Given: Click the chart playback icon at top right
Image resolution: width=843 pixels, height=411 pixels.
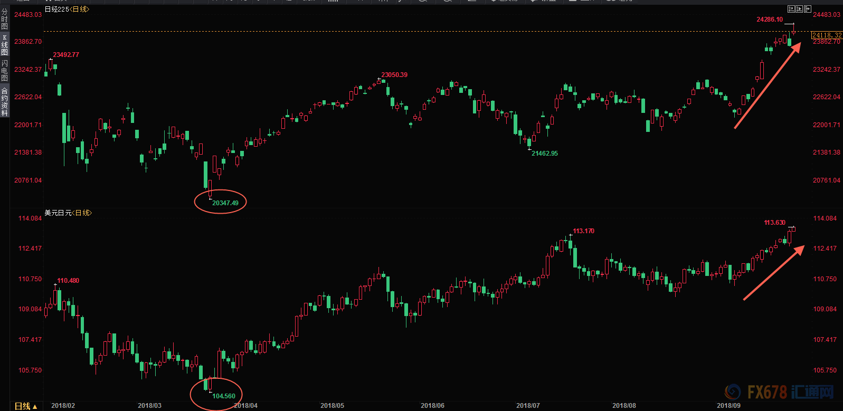Looking at the screenshot, I should [x=799, y=9].
